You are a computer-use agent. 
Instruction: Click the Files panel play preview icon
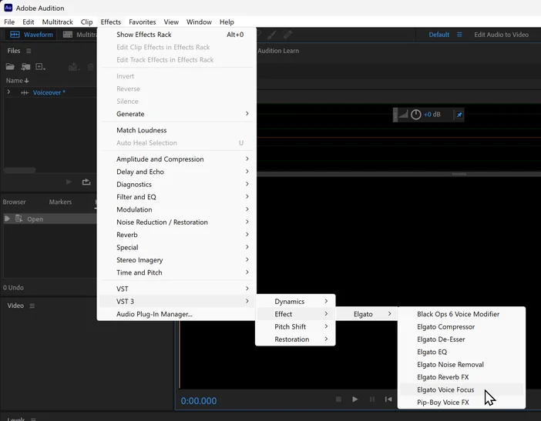[69, 182]
